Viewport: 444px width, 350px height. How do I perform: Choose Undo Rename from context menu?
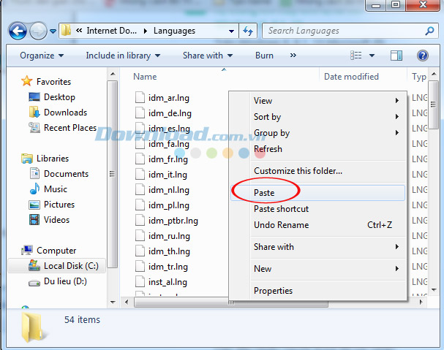tap(317, 225)
